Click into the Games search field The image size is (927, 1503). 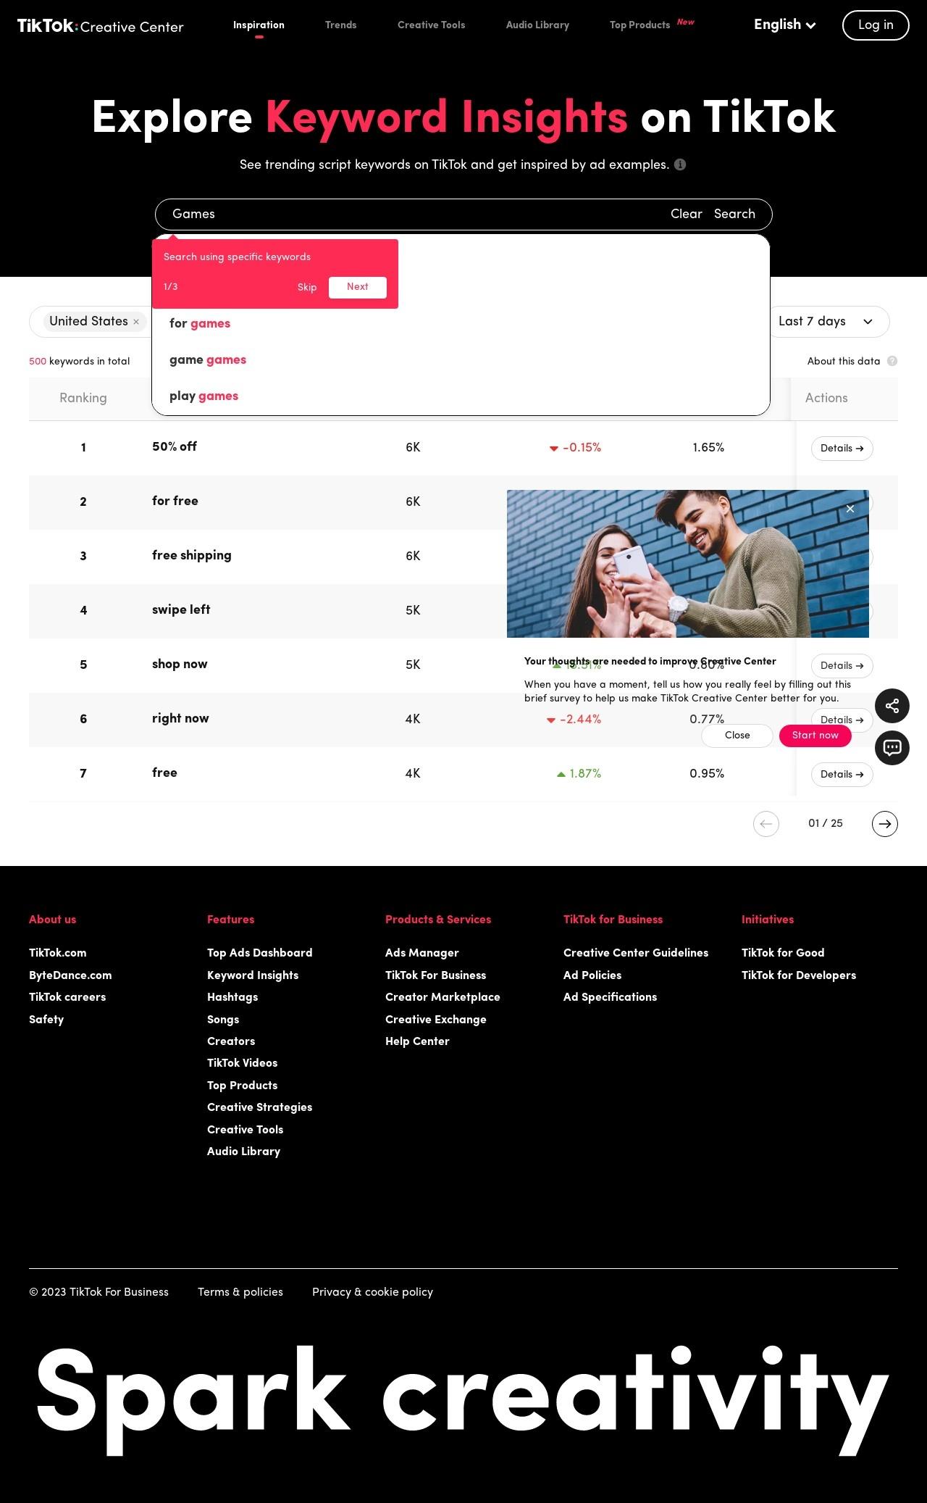coord(413,214)
